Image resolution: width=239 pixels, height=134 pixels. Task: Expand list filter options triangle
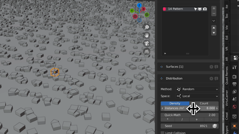pyautogui.click(x=165, y=54)
